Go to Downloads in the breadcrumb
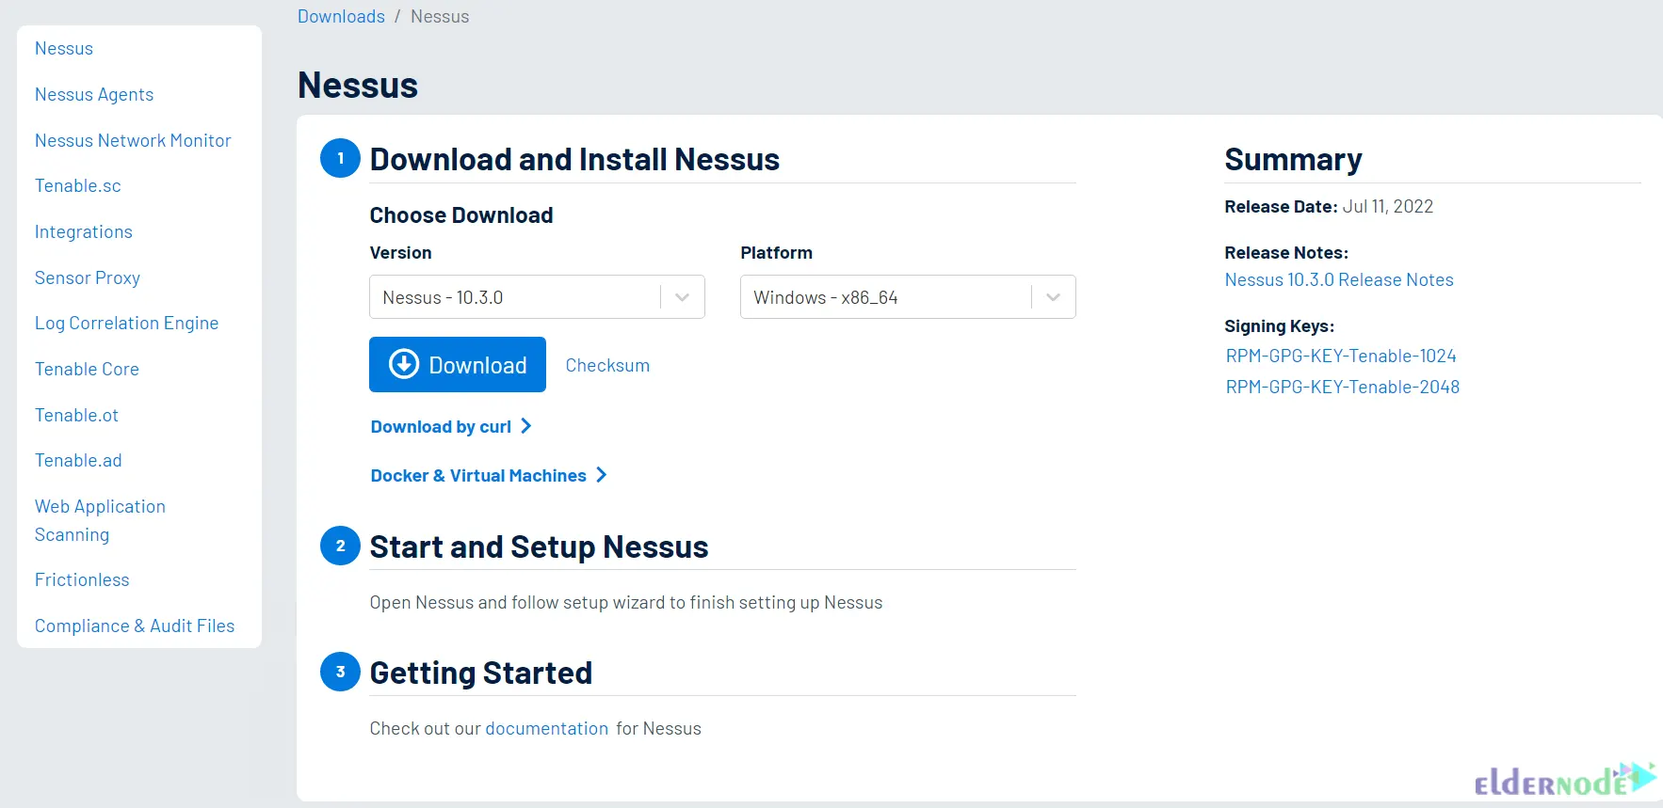 [x=341, y=16]
